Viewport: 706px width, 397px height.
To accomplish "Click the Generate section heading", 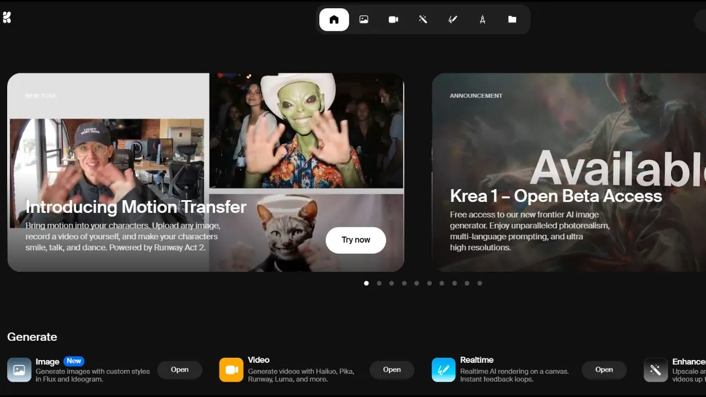I will (x=32, y=337).
